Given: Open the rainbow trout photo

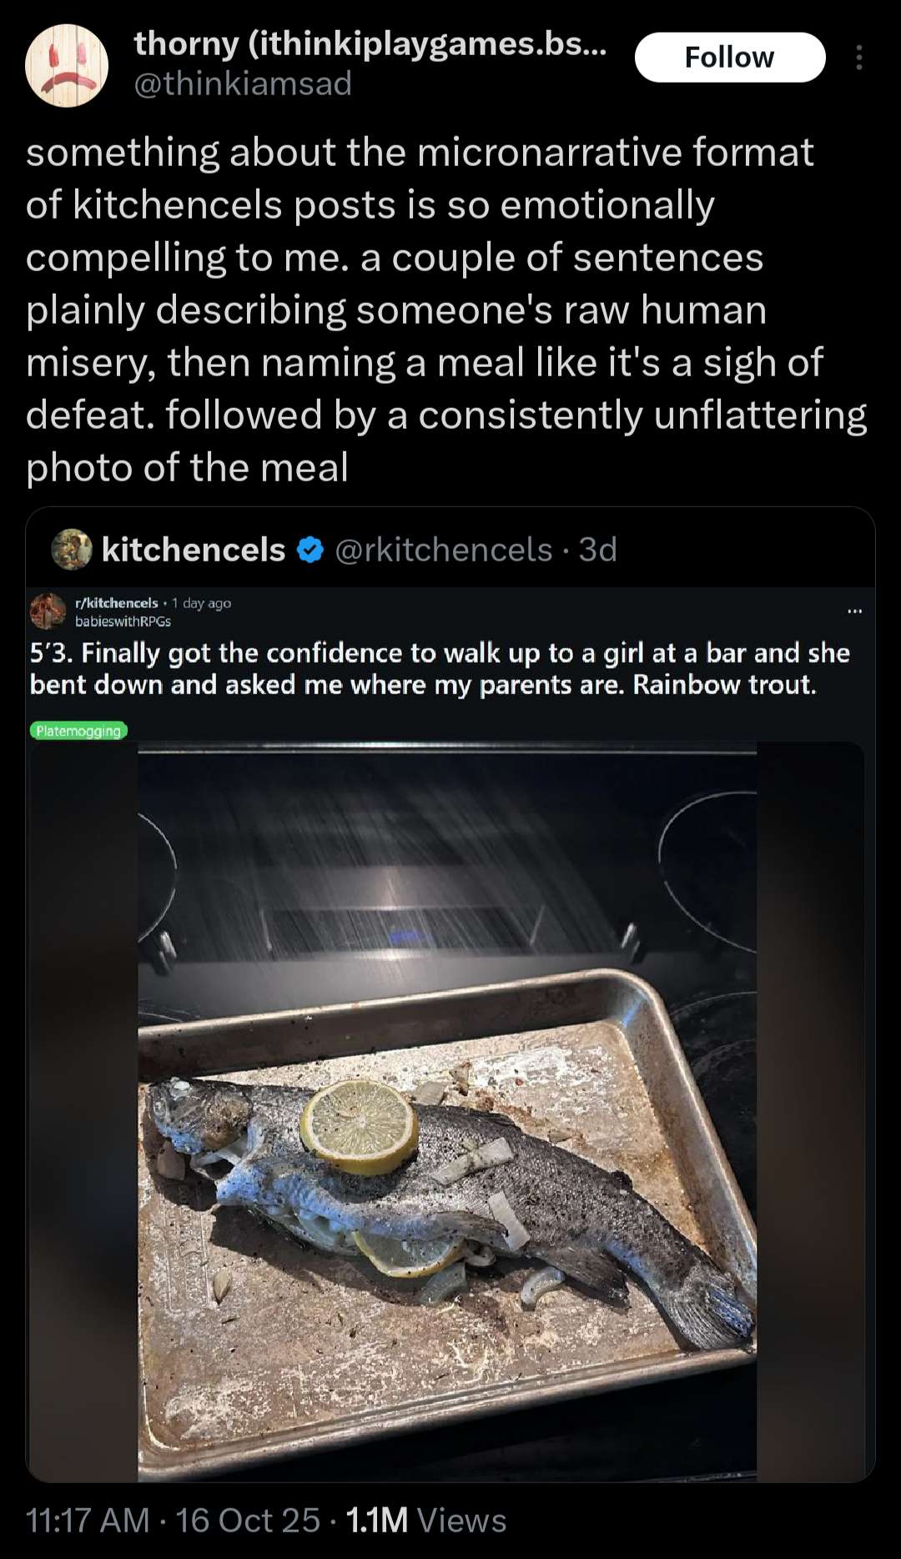Looking at the screenshot, I should coord(447,1109).
